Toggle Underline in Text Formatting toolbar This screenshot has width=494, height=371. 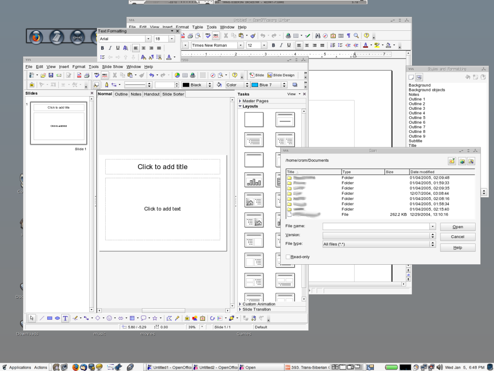(x=118, y=48)
